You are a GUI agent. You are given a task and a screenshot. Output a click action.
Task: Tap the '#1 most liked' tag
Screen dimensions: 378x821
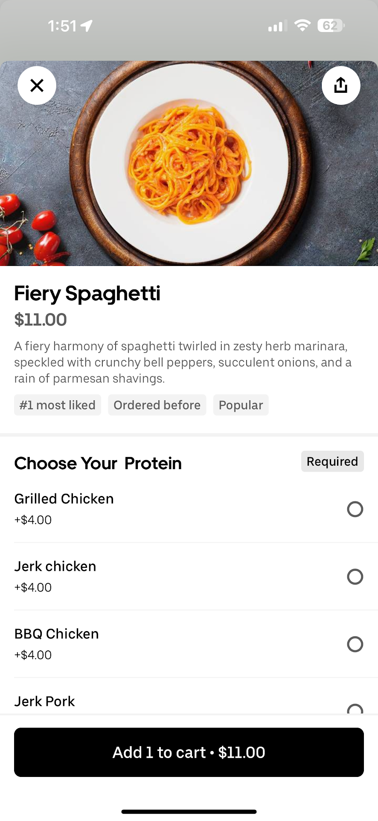coord(58,405)
